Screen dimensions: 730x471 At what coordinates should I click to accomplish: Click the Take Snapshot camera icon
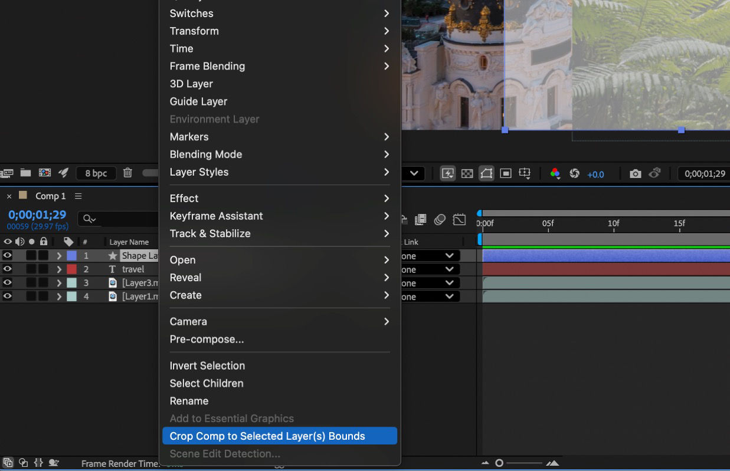click(x=635, y=173)
